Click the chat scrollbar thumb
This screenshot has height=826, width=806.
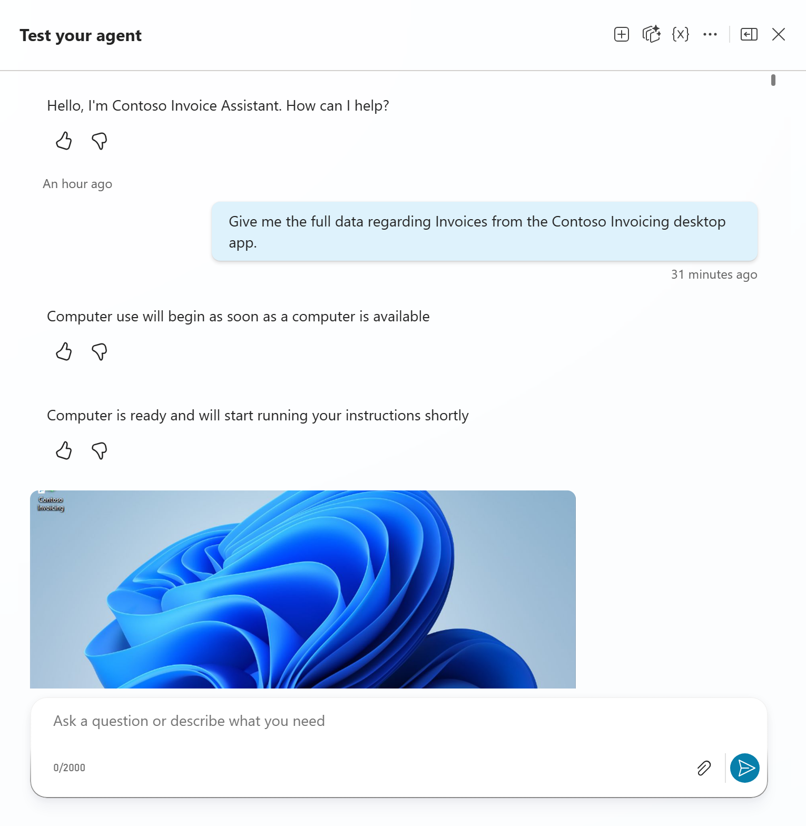coord(773,80)
